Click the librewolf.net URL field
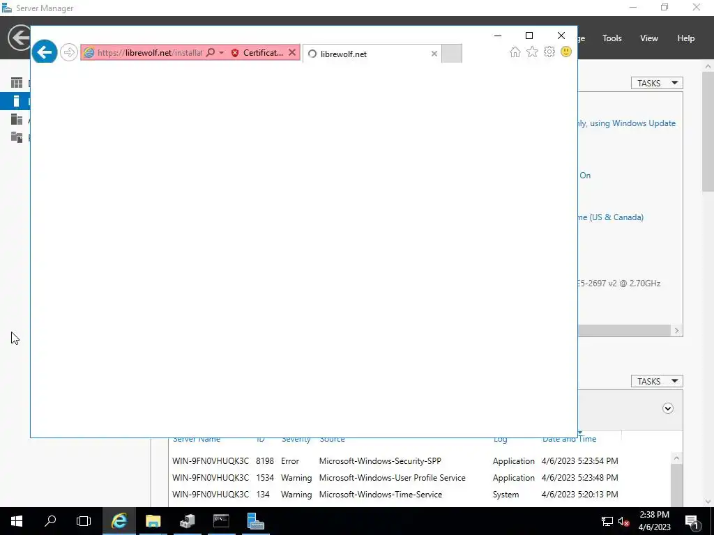 (x=150, y=53)
